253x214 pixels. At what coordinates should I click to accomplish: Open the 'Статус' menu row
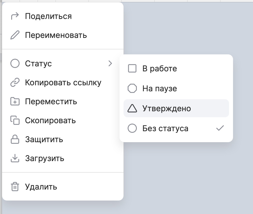tap(38, 64)
